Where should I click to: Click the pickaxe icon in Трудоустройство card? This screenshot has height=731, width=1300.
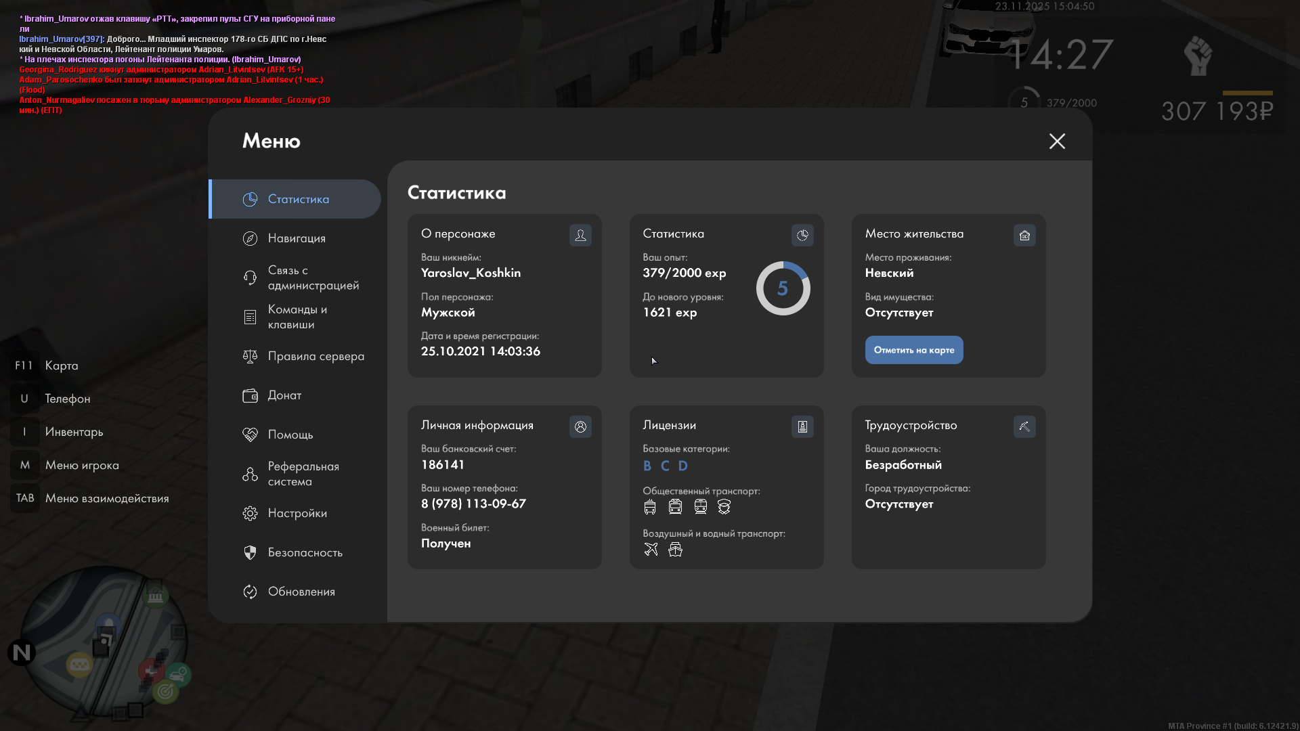[x=1024, y=426]
